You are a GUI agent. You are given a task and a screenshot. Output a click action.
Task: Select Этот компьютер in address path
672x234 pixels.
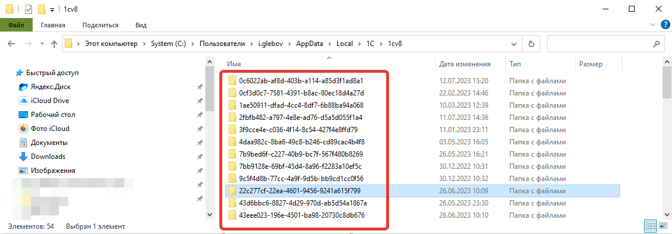coord(111,44)
